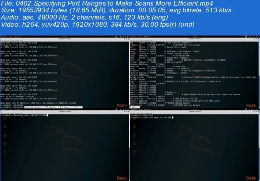Select the 'smtp 25/tcp Simple Mail Transfer' row

click(x=159, y=58)
